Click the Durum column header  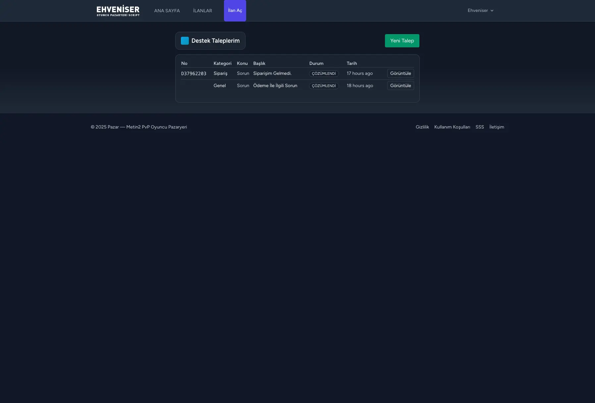[x=316, y=63]
